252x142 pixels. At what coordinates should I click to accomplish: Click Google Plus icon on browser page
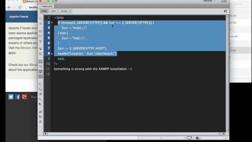coord(24,97)
